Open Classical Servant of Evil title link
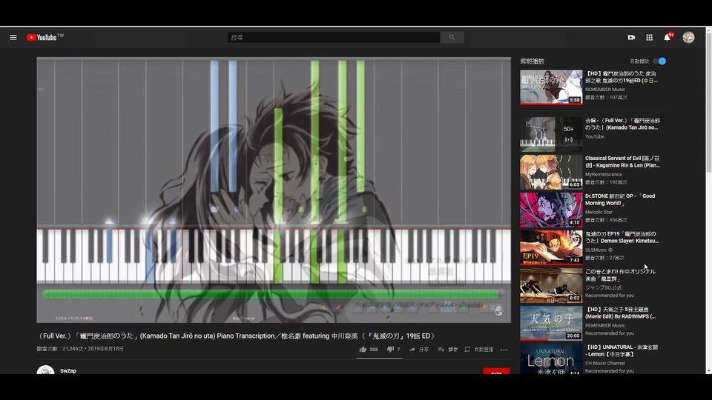This screenshot has height=400, width=712. (x=622, y=162)
